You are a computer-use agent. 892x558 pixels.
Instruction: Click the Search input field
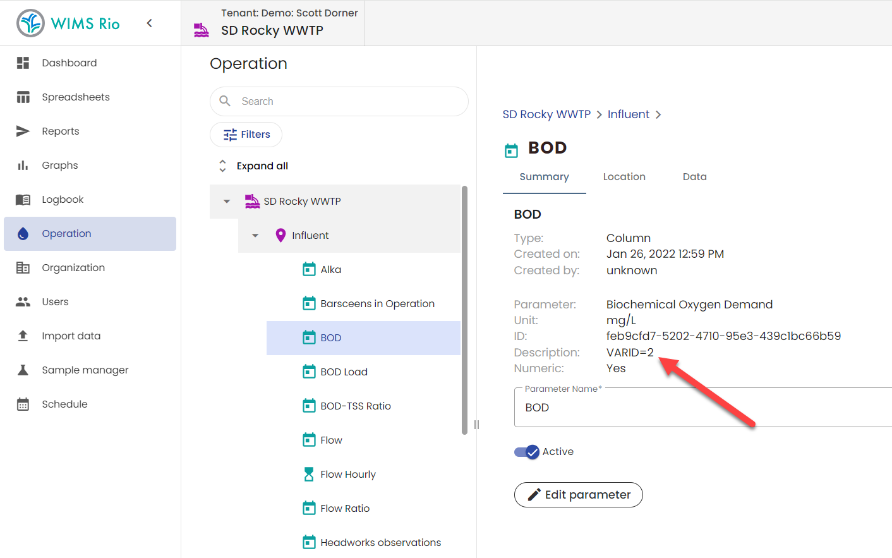(347, 102)
